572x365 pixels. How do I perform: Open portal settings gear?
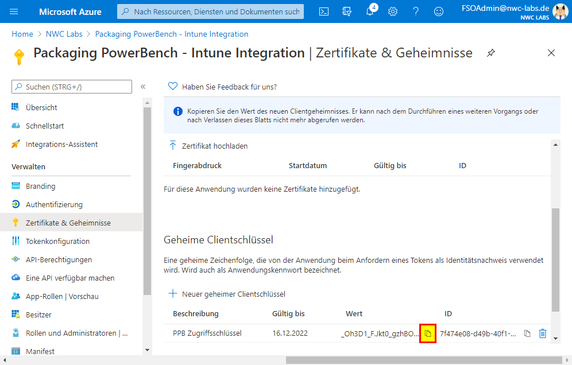tap(393, 11)
